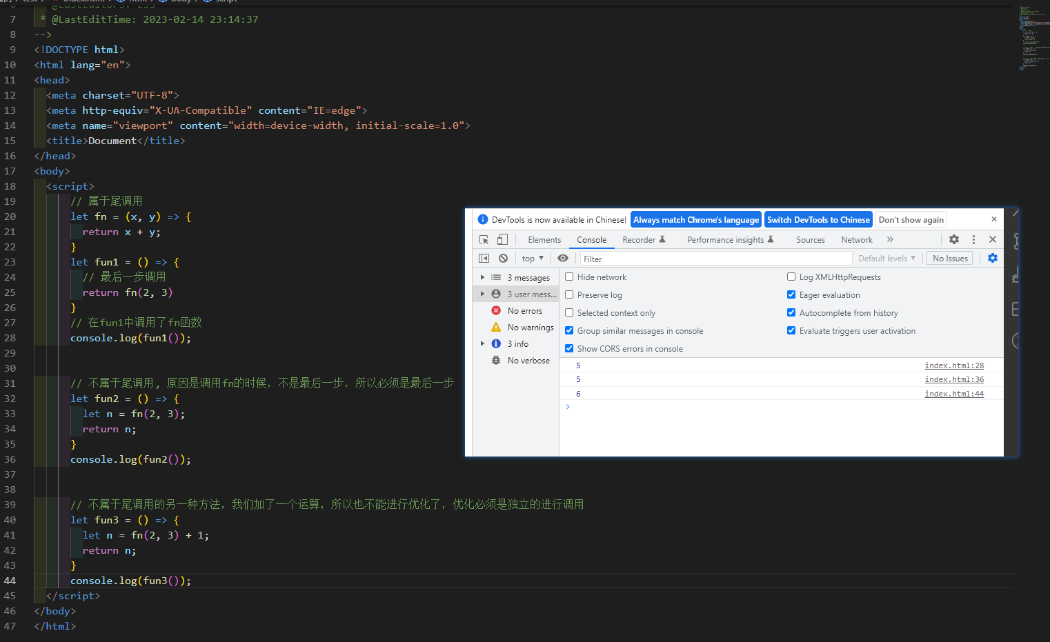Screen dimensions: 1050x642
Task: Open the top execution context dropdown
Action: [533, 259]
